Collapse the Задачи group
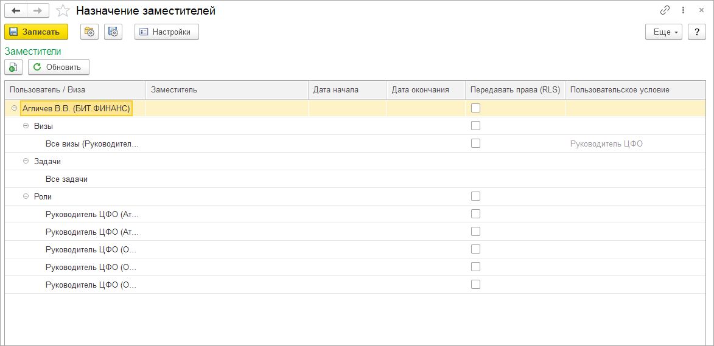This screenshot has width=714, height=346. [x=26, y=161]
